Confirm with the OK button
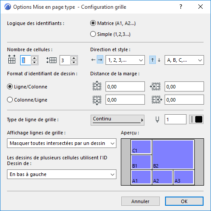 point(184,201)
